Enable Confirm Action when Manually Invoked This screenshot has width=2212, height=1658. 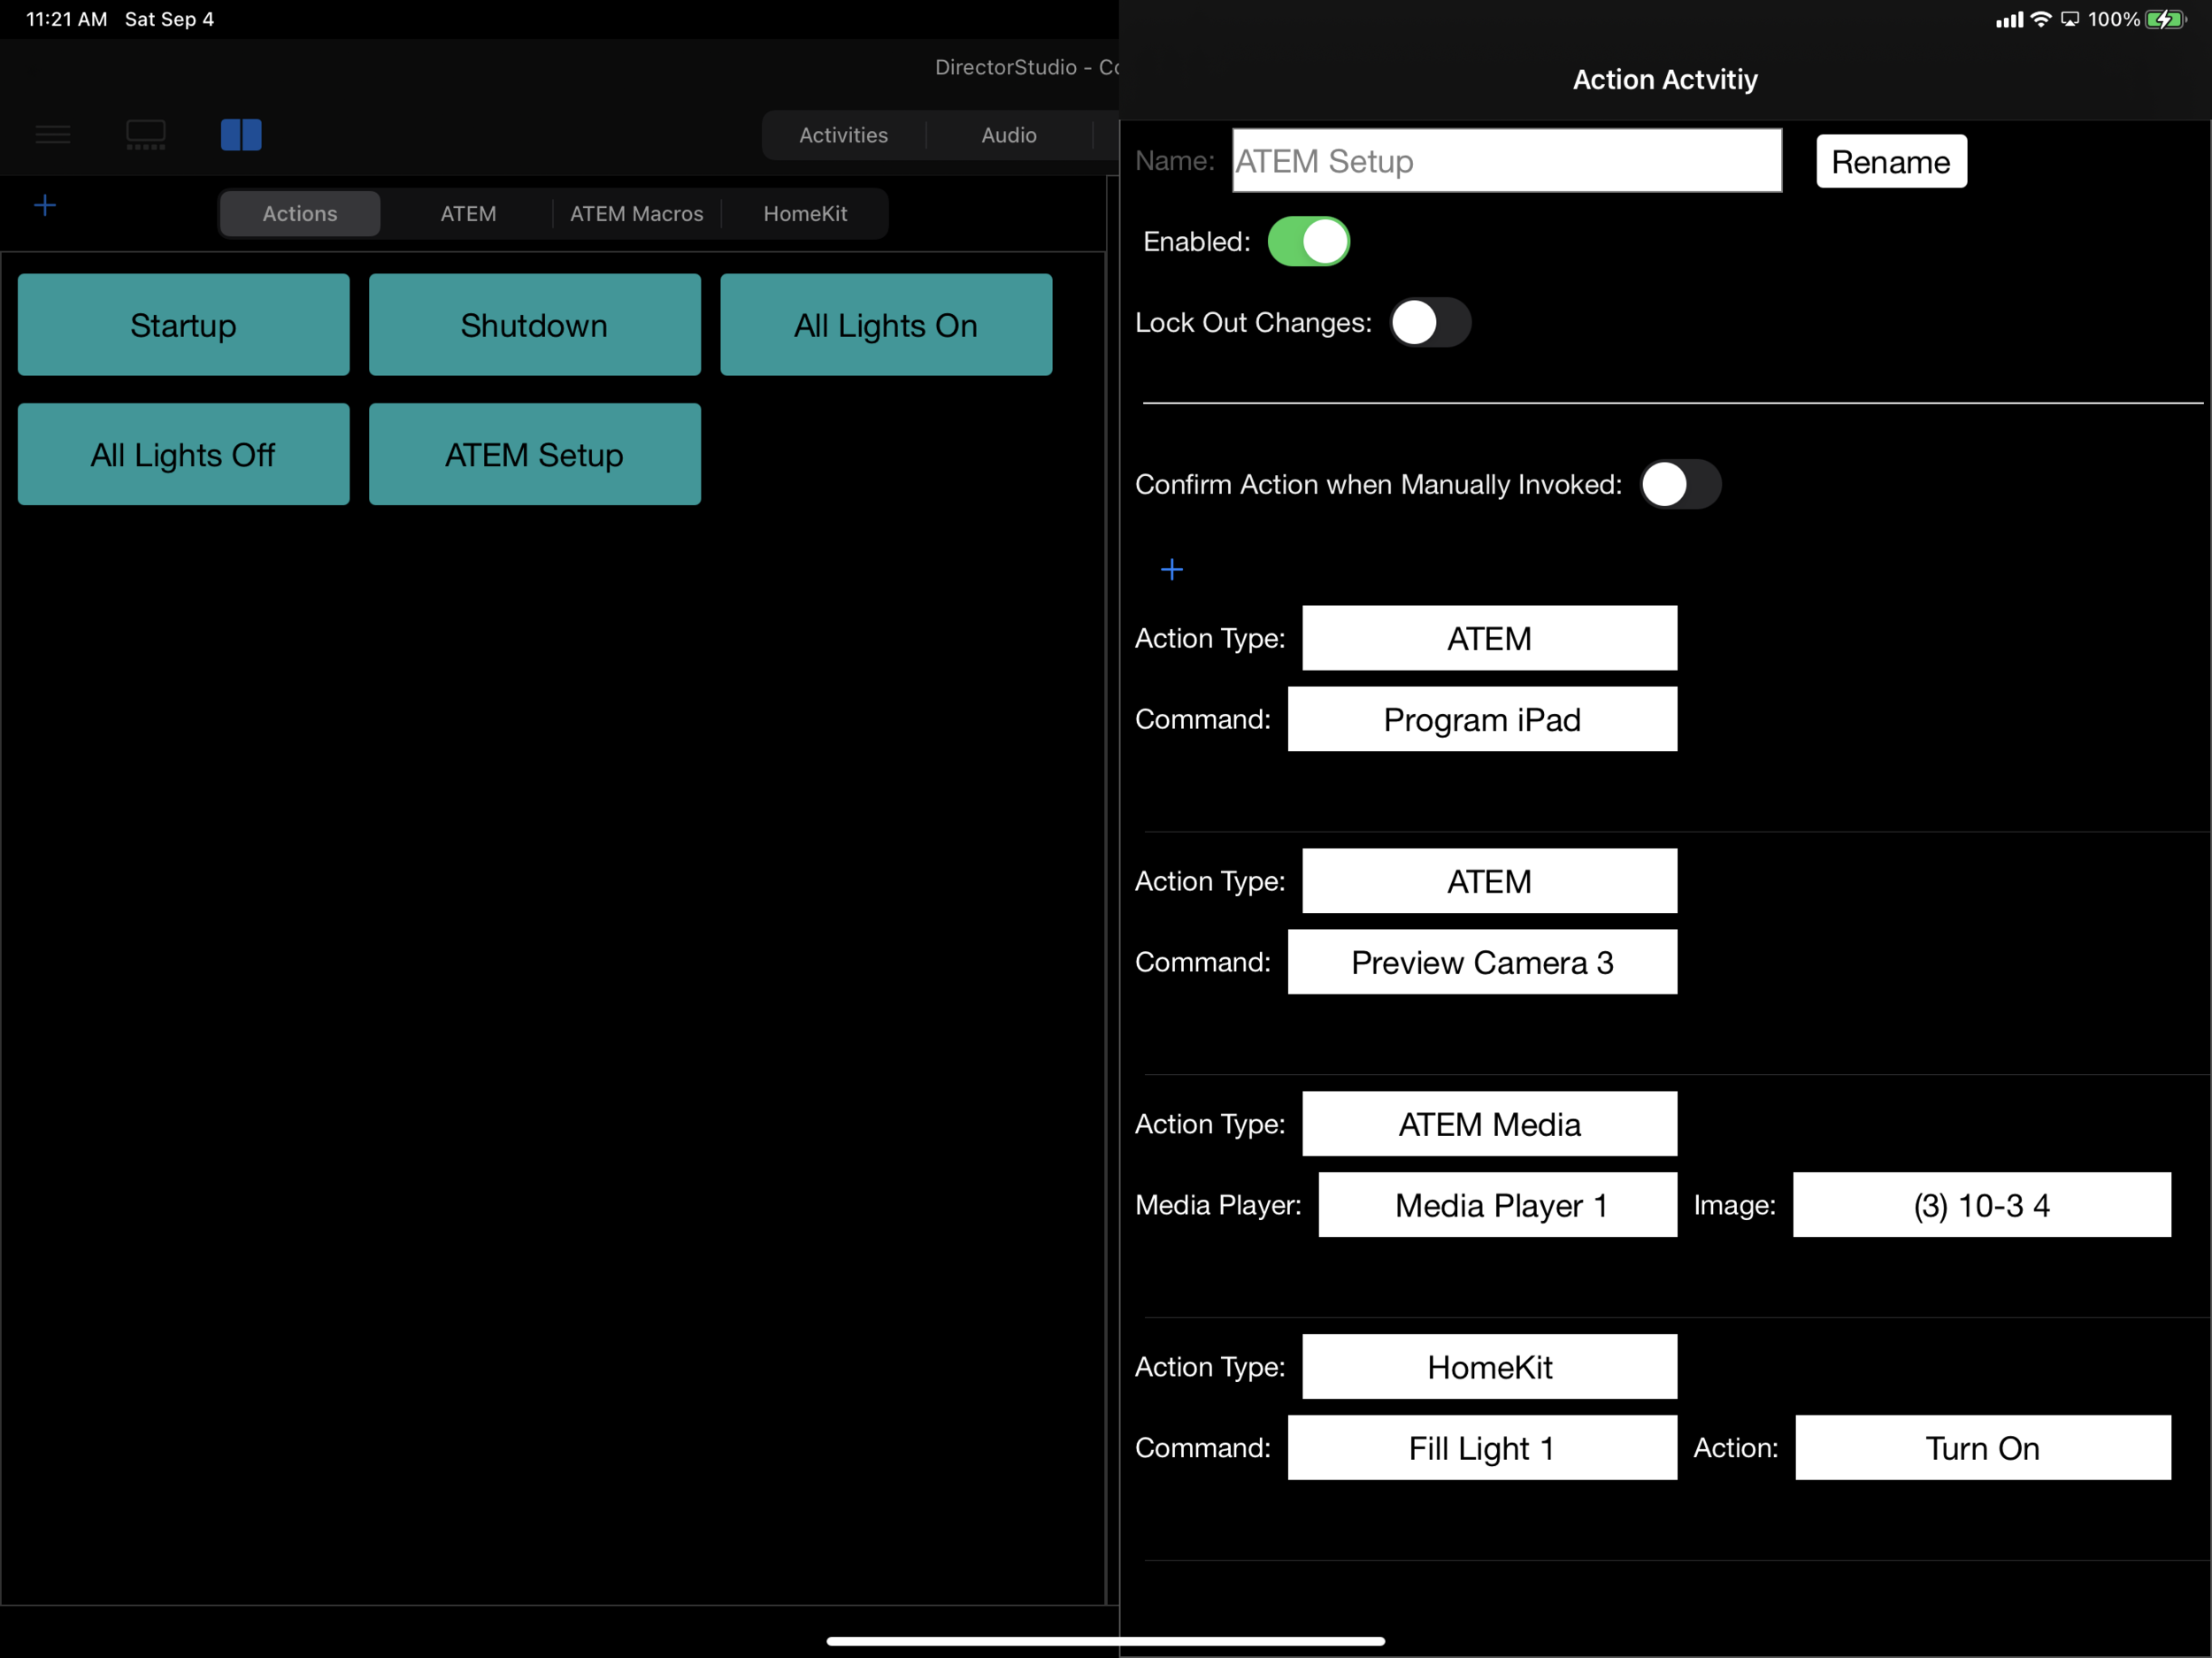[x=1681, y=484]
